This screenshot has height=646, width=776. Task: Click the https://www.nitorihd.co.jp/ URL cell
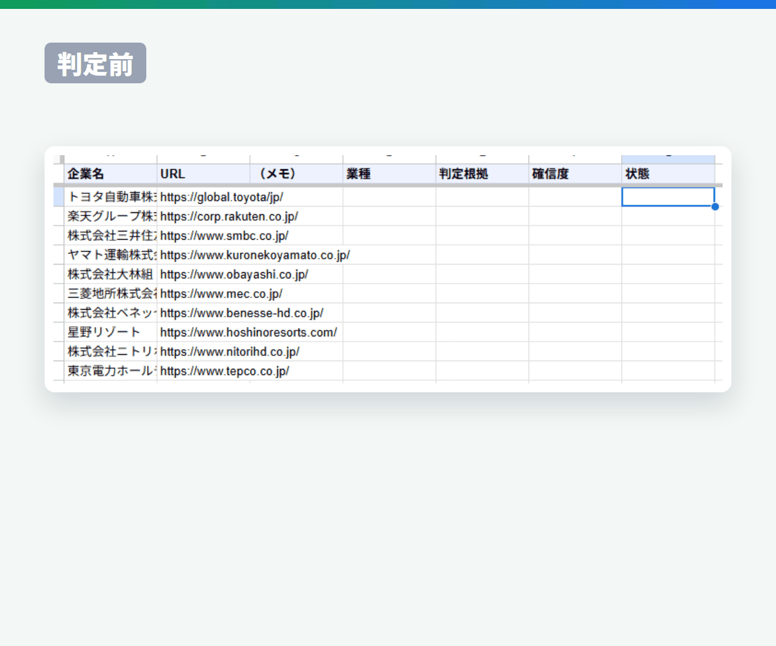204,352
